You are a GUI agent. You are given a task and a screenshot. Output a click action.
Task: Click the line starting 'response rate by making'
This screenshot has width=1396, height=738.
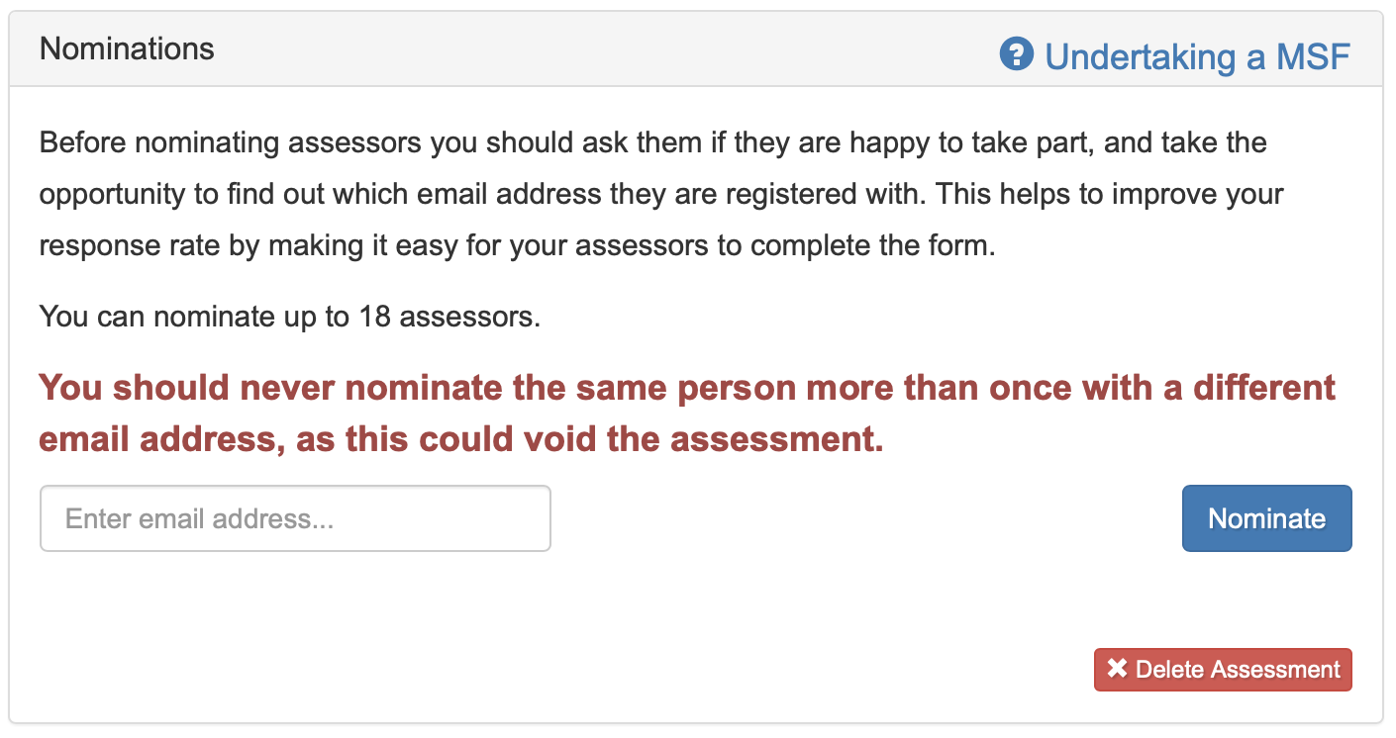tap(517, 245)
